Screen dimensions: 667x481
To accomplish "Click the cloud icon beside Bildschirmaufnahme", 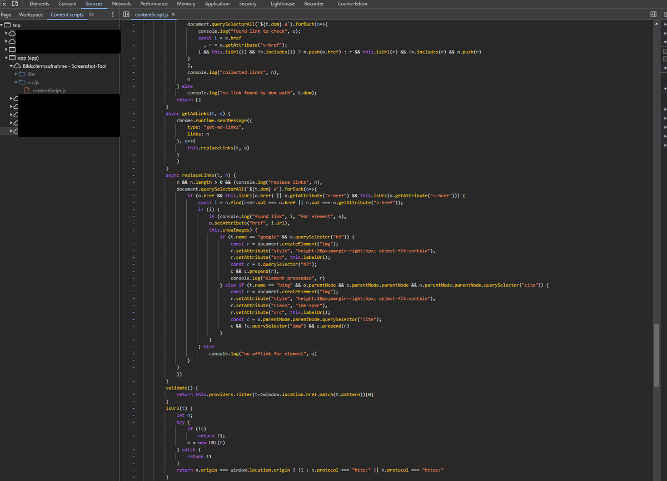I will pyautogui.click(x=17, y=66).
